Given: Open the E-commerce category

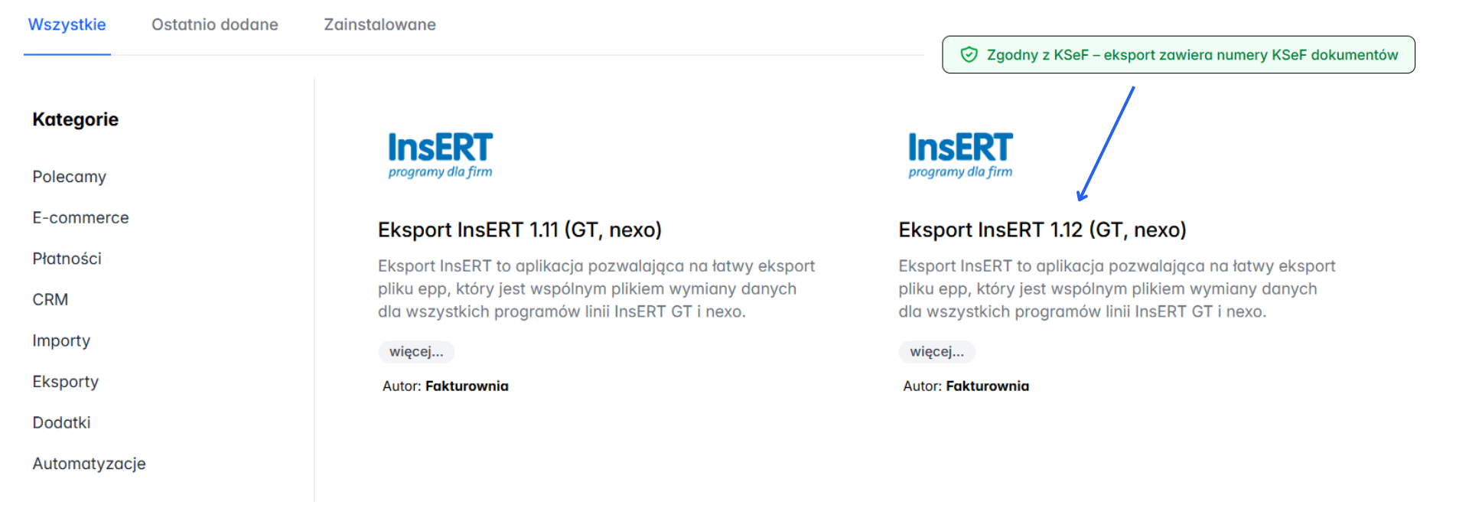Looking at the screenshot, I should coord(80,217).
